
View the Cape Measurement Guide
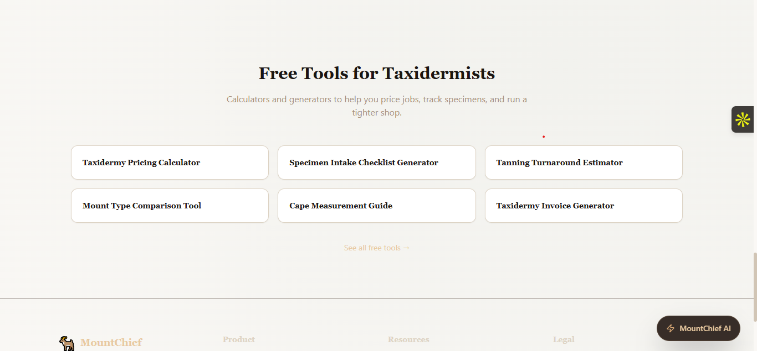tap(376, 206)
